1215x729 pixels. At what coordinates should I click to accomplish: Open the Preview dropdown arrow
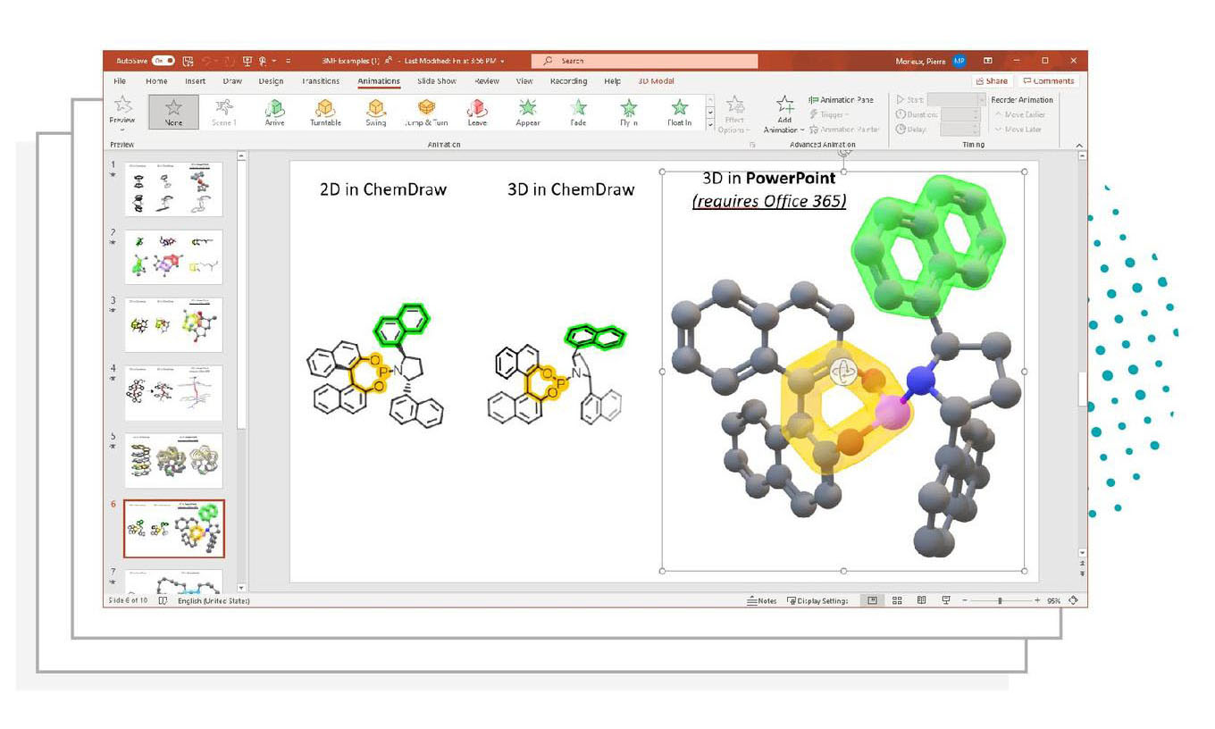(x=122, y=129)
